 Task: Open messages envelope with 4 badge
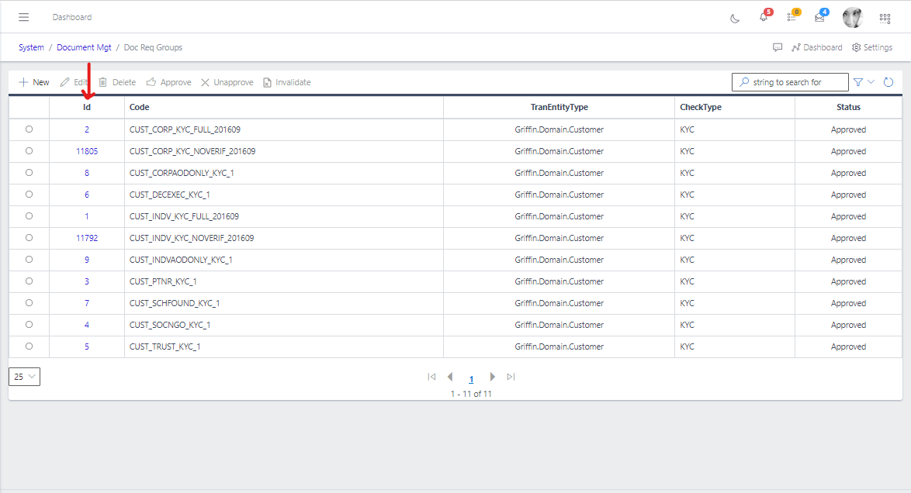pos(819,17)
